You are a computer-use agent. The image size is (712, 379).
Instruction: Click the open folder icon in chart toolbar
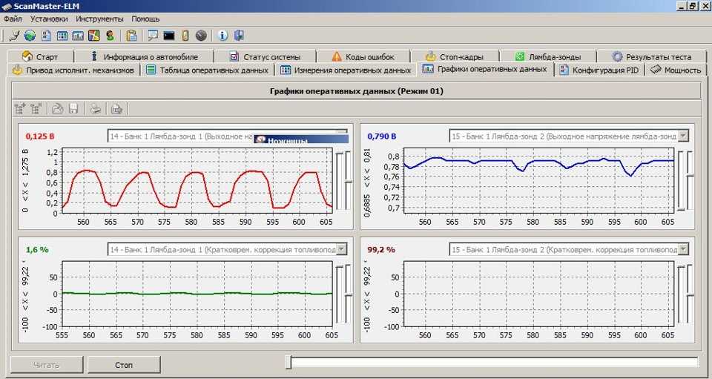pos(57,108)
